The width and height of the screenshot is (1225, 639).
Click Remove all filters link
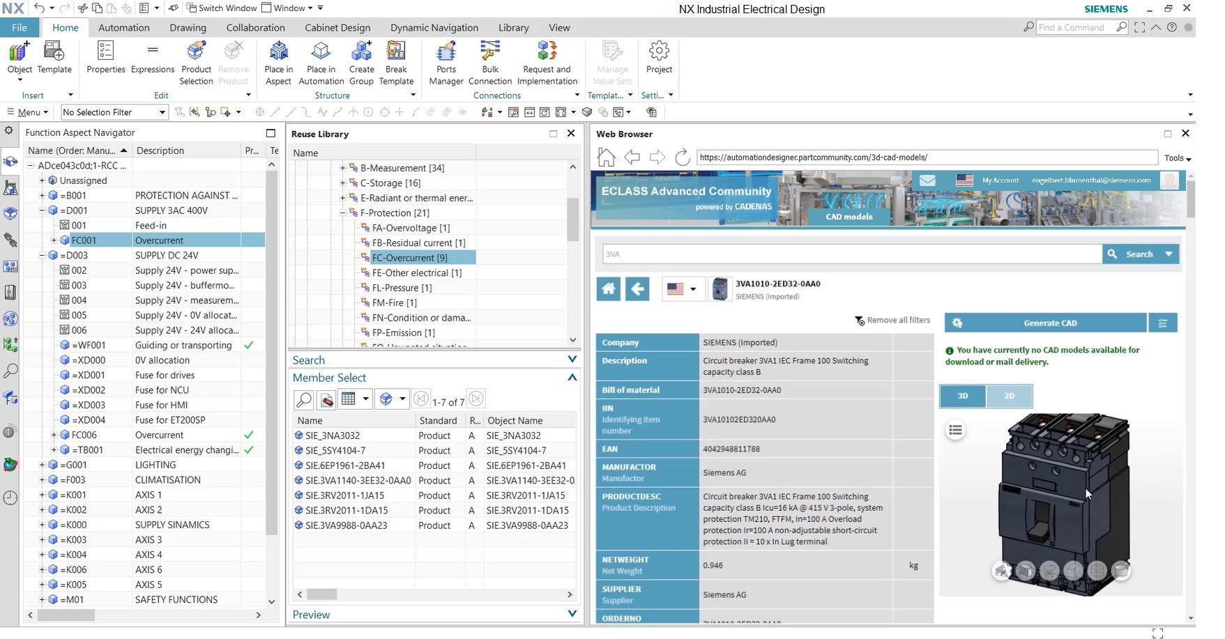click(892, 321)
